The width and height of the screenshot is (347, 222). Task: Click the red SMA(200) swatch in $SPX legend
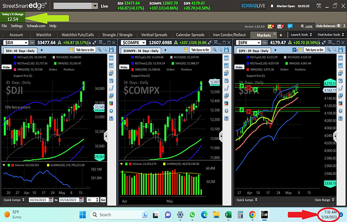click(x=248, y=69)
